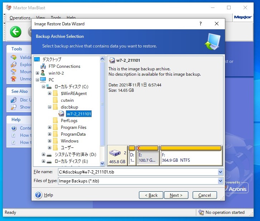260x221 pixels.
Task: Collapse the discbkup folder node
Action: [49, 107]
